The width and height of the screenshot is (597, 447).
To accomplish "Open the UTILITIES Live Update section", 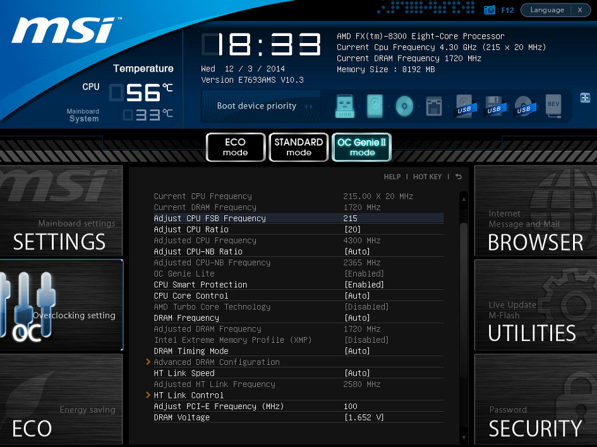I will pos(536,305).
